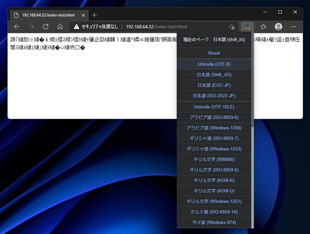Choose アラビア語 (Windows-1256) encoding
310x234 pixels.
[x=214, y=128]
